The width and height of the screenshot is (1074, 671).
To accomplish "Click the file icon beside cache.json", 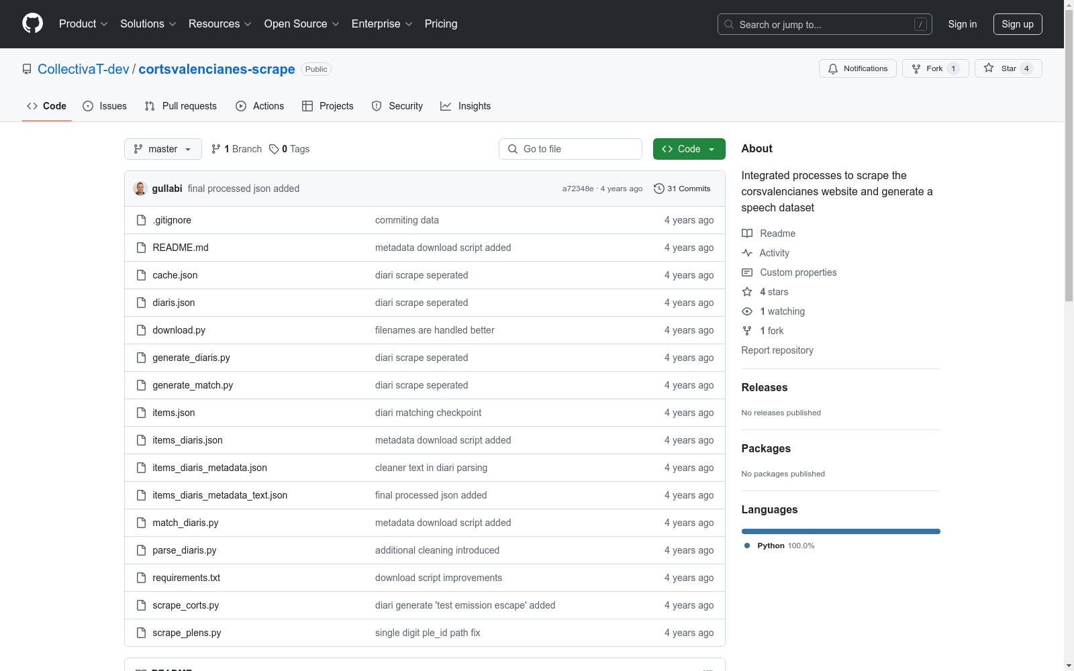I will tap(141, 275).
